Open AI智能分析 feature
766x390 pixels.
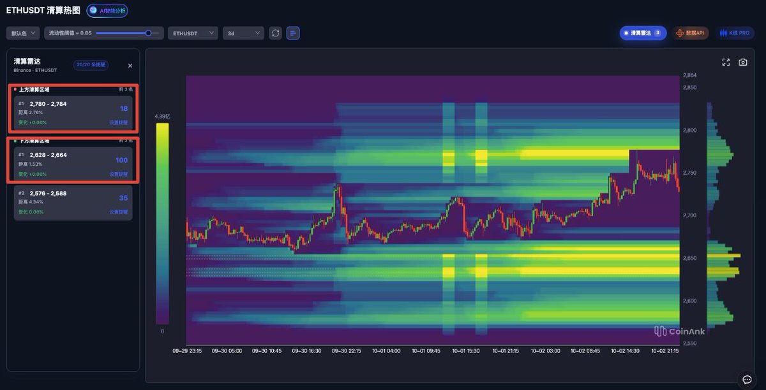pyautogui.click(x=107, y=11)
